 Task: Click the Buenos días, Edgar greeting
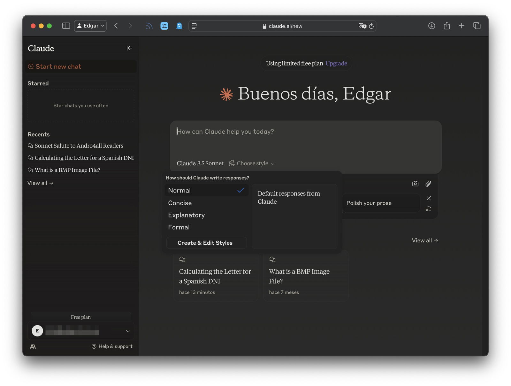point(314,94)
